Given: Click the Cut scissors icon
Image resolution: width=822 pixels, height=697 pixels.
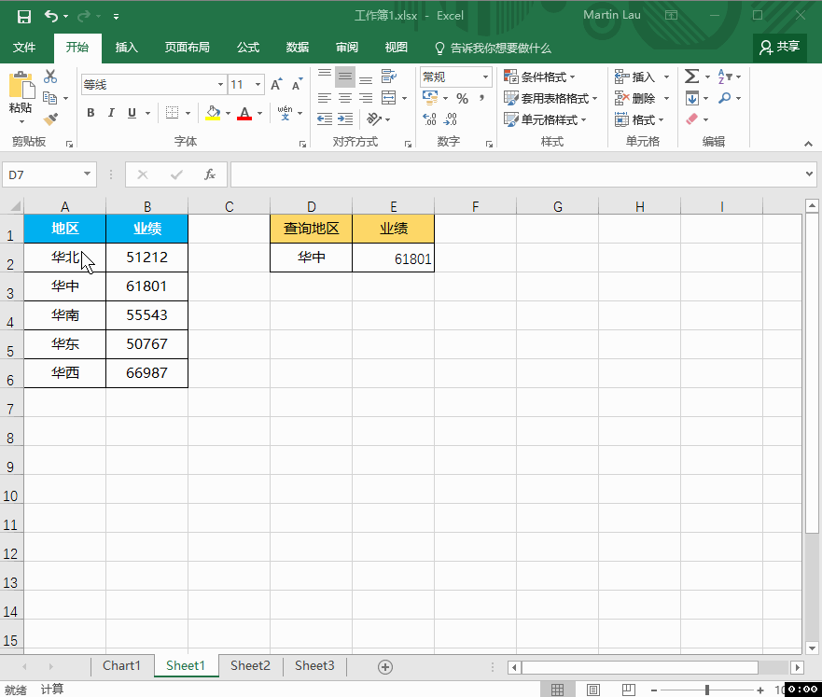Looking at the screenshot, I should click(x=50, y=77).
